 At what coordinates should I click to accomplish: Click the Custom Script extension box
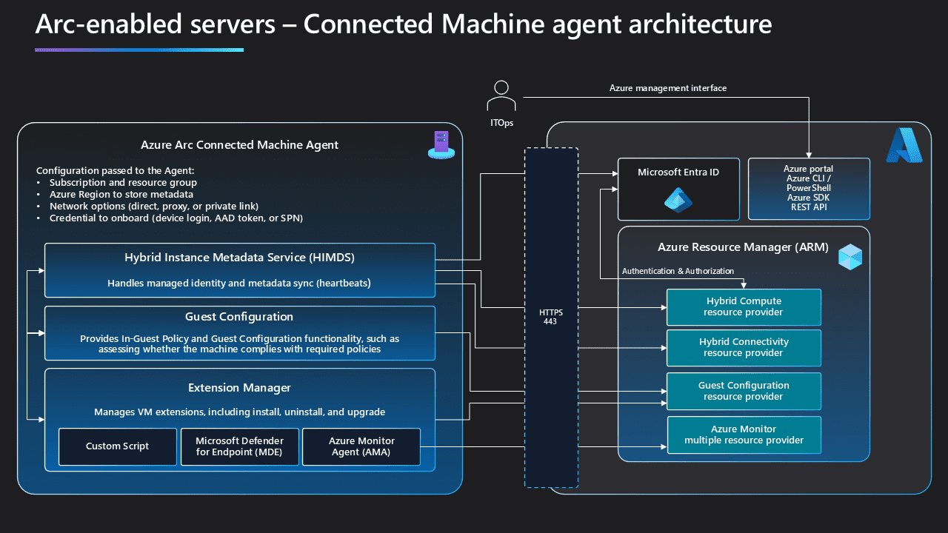(117, 446)
